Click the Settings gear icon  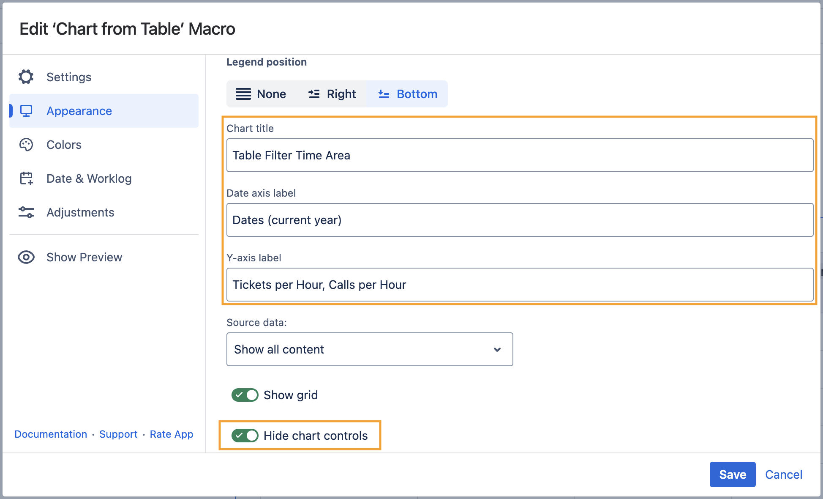tap(26, 77)
